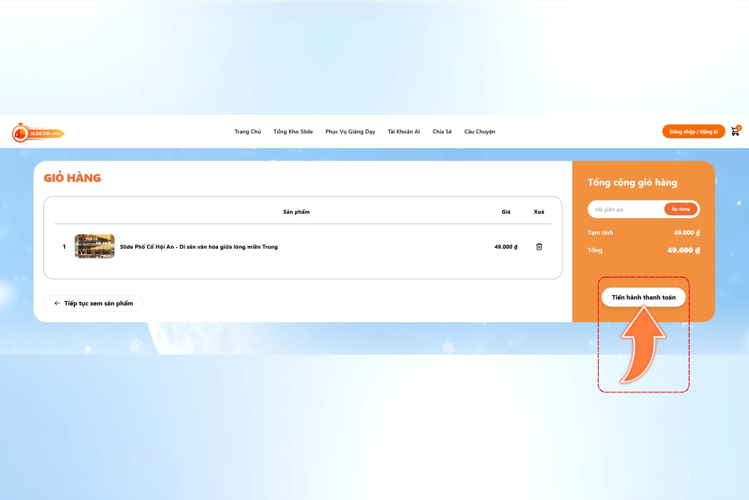Open Phố Cổ Hội An product thumbnail
This screenshot has height=500, width=749.
click(x=95, y=247)
